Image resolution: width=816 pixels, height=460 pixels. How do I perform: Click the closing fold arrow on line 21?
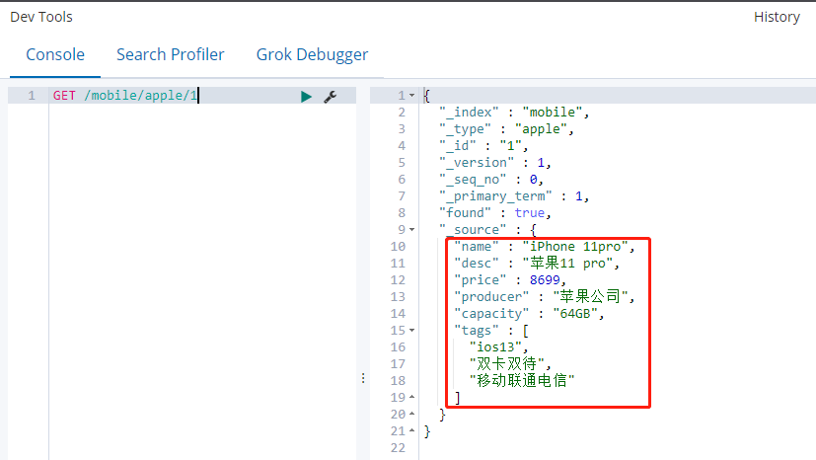point(411,430)
